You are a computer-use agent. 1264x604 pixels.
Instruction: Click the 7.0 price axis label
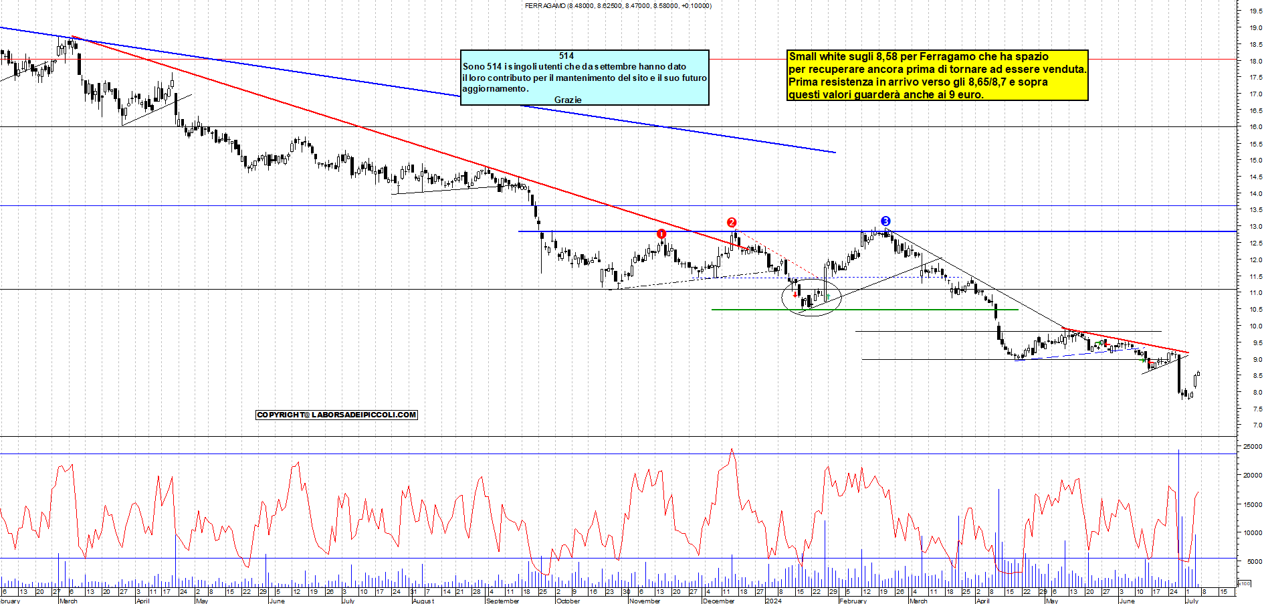(1255, 425)
